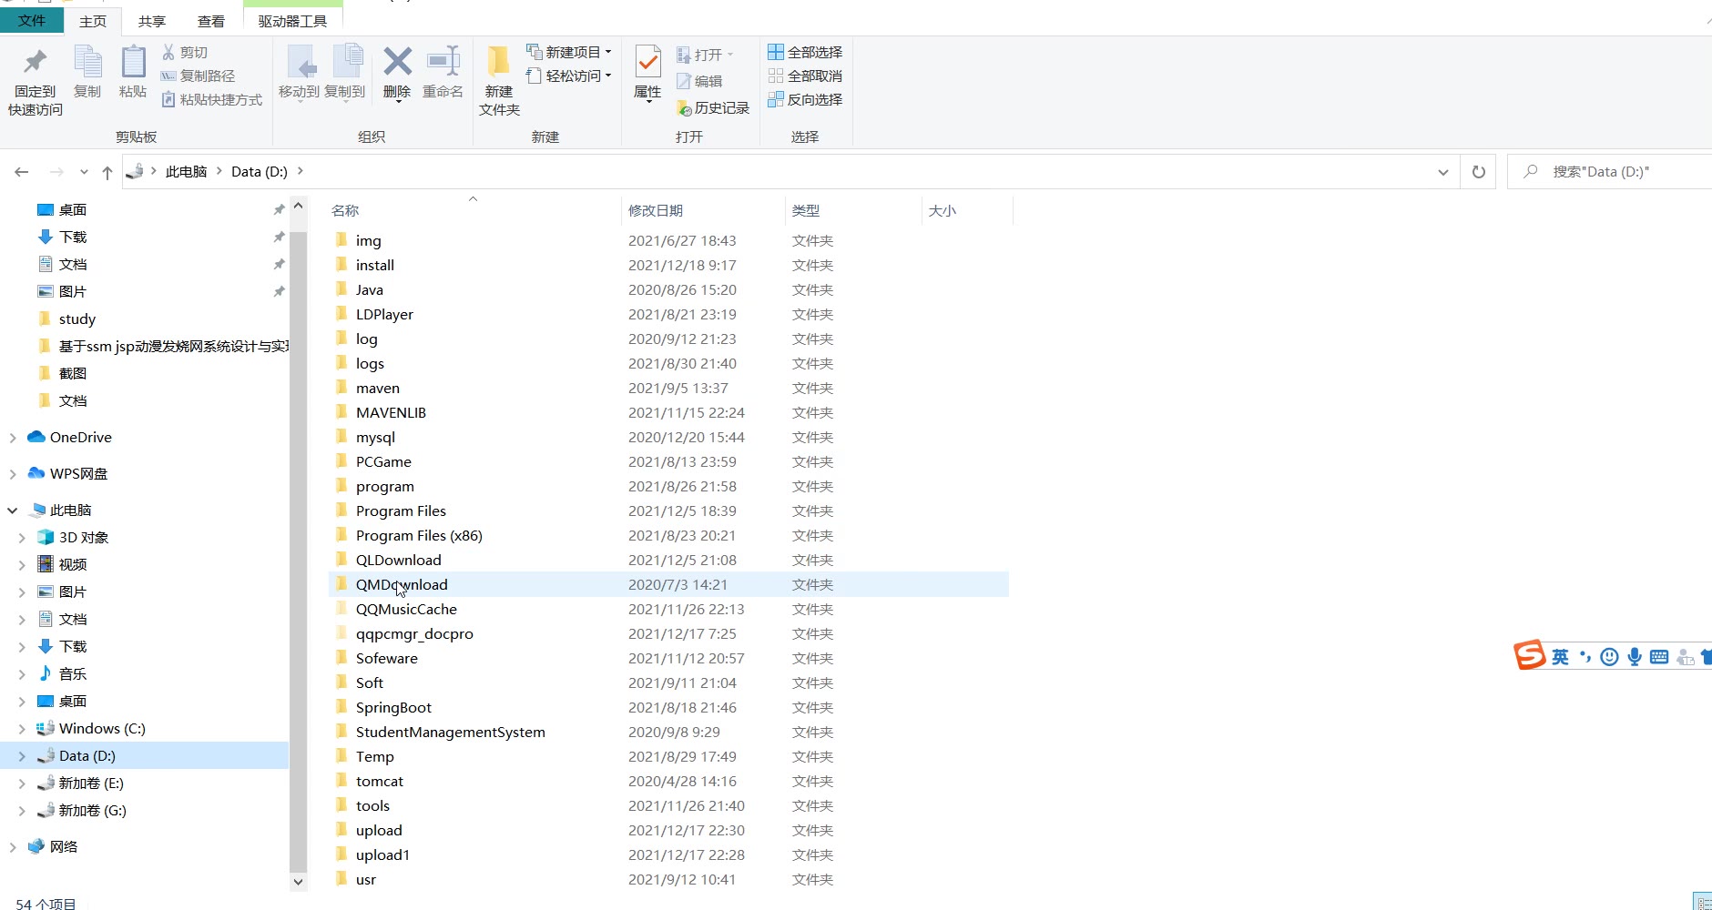The width and height of the screenshot is (1712, 910).
Task: Click 此电脑 in address breadcrumb
Action: click(187, 172)
